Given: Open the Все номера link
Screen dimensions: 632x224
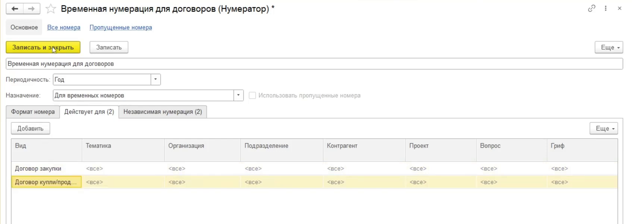Looking at the screenshot, I should (64, 28).
